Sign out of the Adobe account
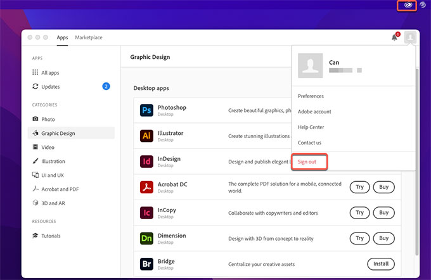The width and height of the screenshot is (431, 280). pos(307,162)
